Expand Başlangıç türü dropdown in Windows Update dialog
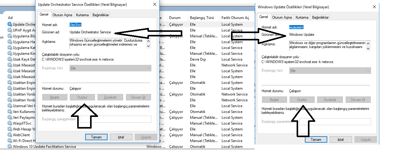 [x=330, y=70]
